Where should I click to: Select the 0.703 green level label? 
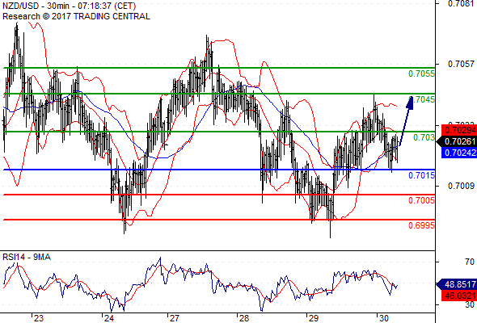[x=424, y=137]
